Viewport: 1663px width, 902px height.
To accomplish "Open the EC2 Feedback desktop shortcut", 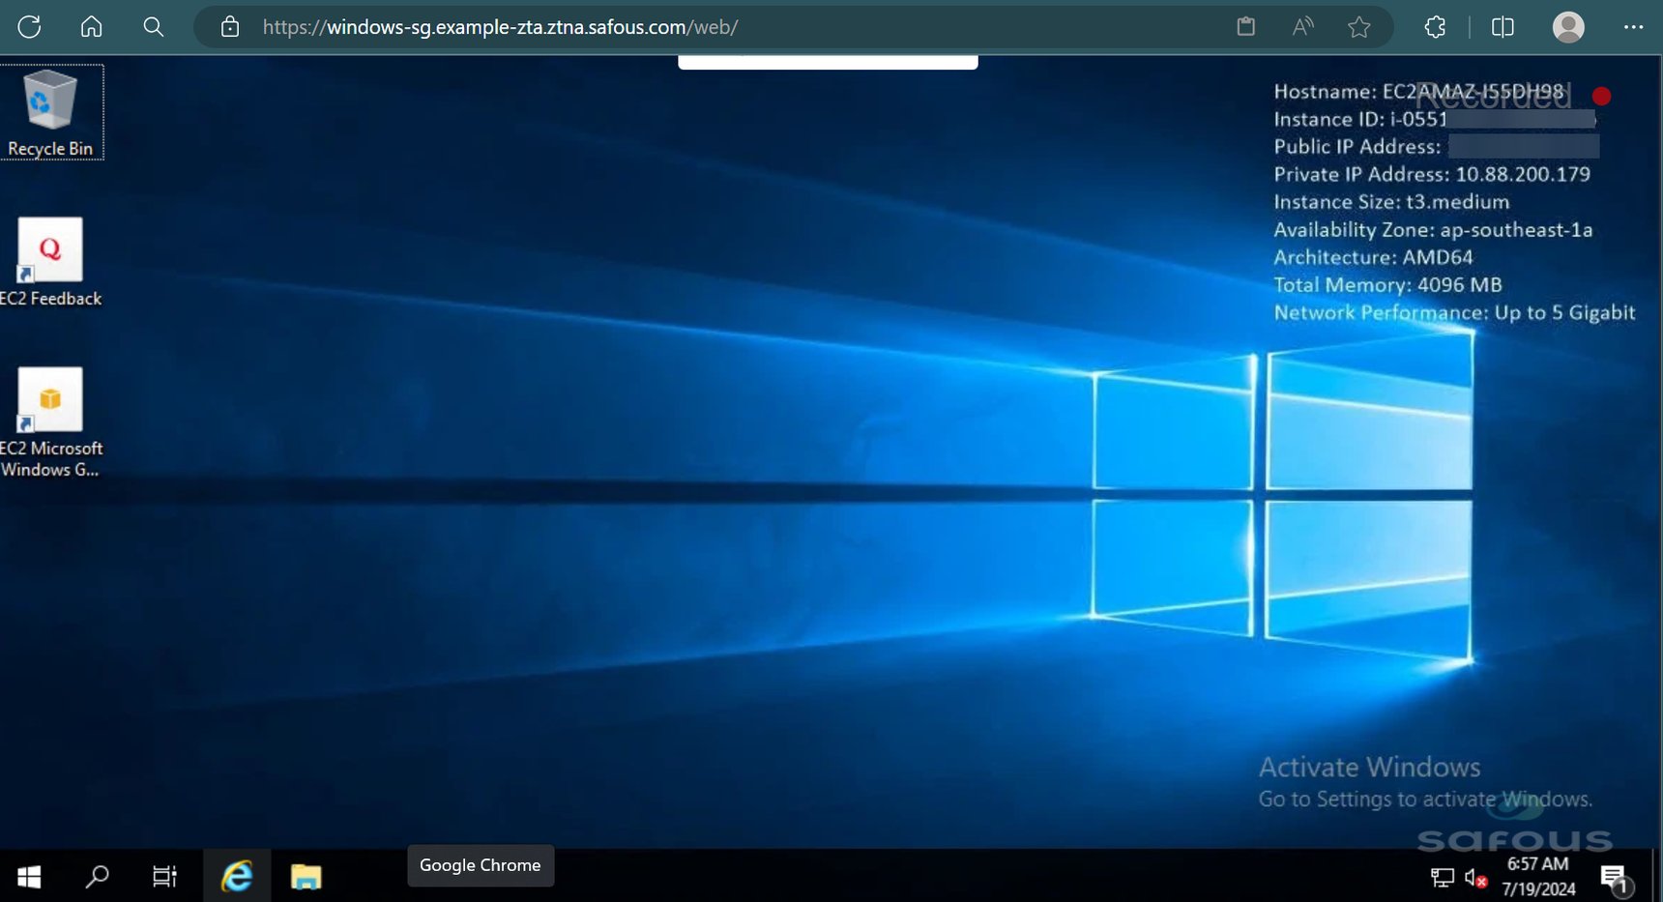I will pos(50,249).
